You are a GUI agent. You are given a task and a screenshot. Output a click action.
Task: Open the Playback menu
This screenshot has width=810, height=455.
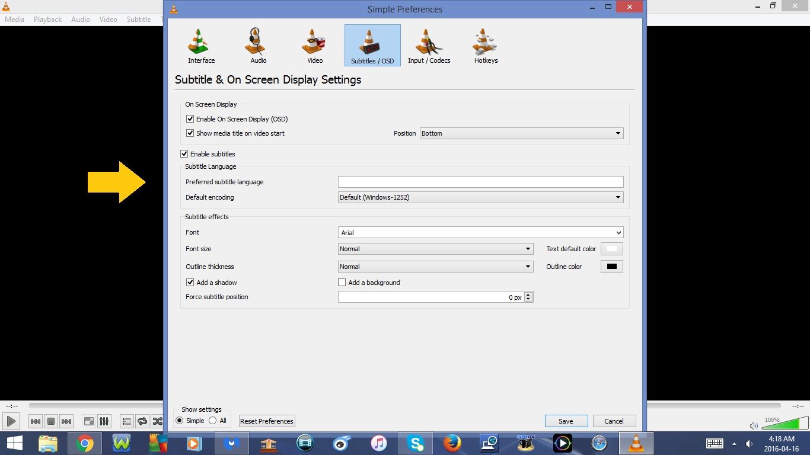pos(47,19)
